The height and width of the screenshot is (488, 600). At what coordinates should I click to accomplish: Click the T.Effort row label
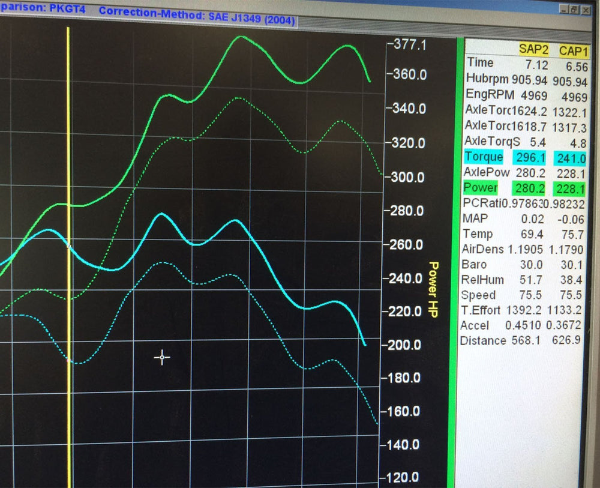click(481, 310)
